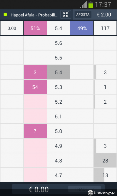Tap the 28 volume cell at 4.8
Screen dimensions: 117x196
tap(105, 161)
